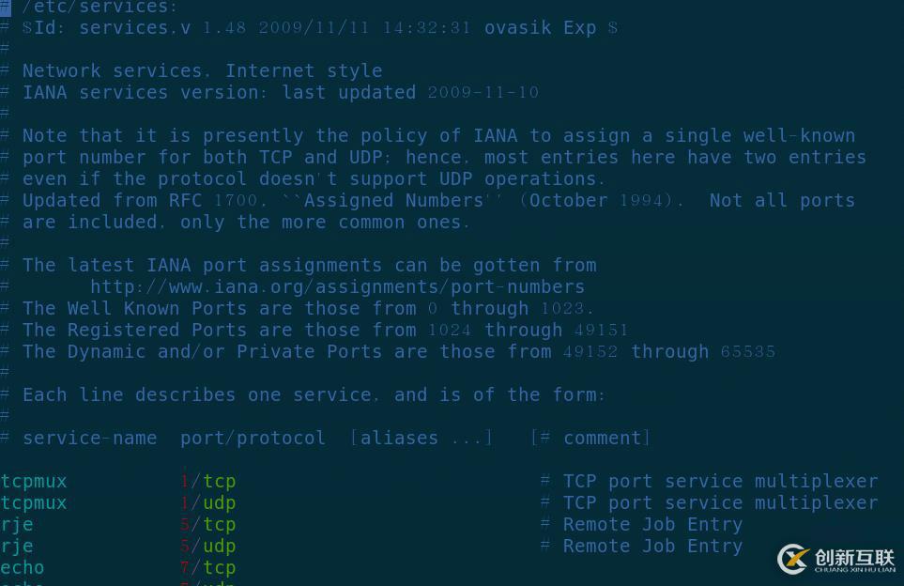Select the word ovasik in the Id line

click(518, 28)
